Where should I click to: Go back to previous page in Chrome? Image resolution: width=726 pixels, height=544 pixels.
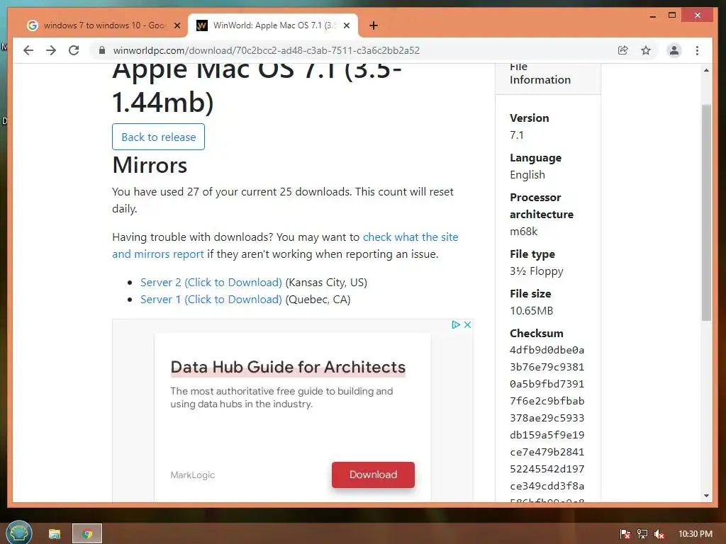point(28,50)
